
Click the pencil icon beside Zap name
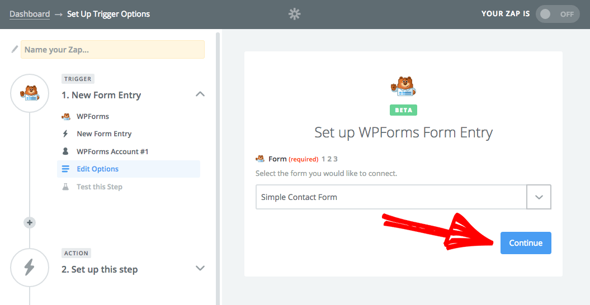coord(15,49)
